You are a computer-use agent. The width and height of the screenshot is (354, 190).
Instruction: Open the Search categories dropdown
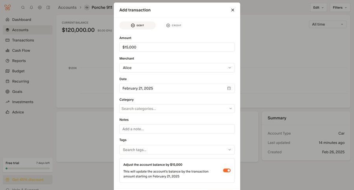click(x=177, y=109)
